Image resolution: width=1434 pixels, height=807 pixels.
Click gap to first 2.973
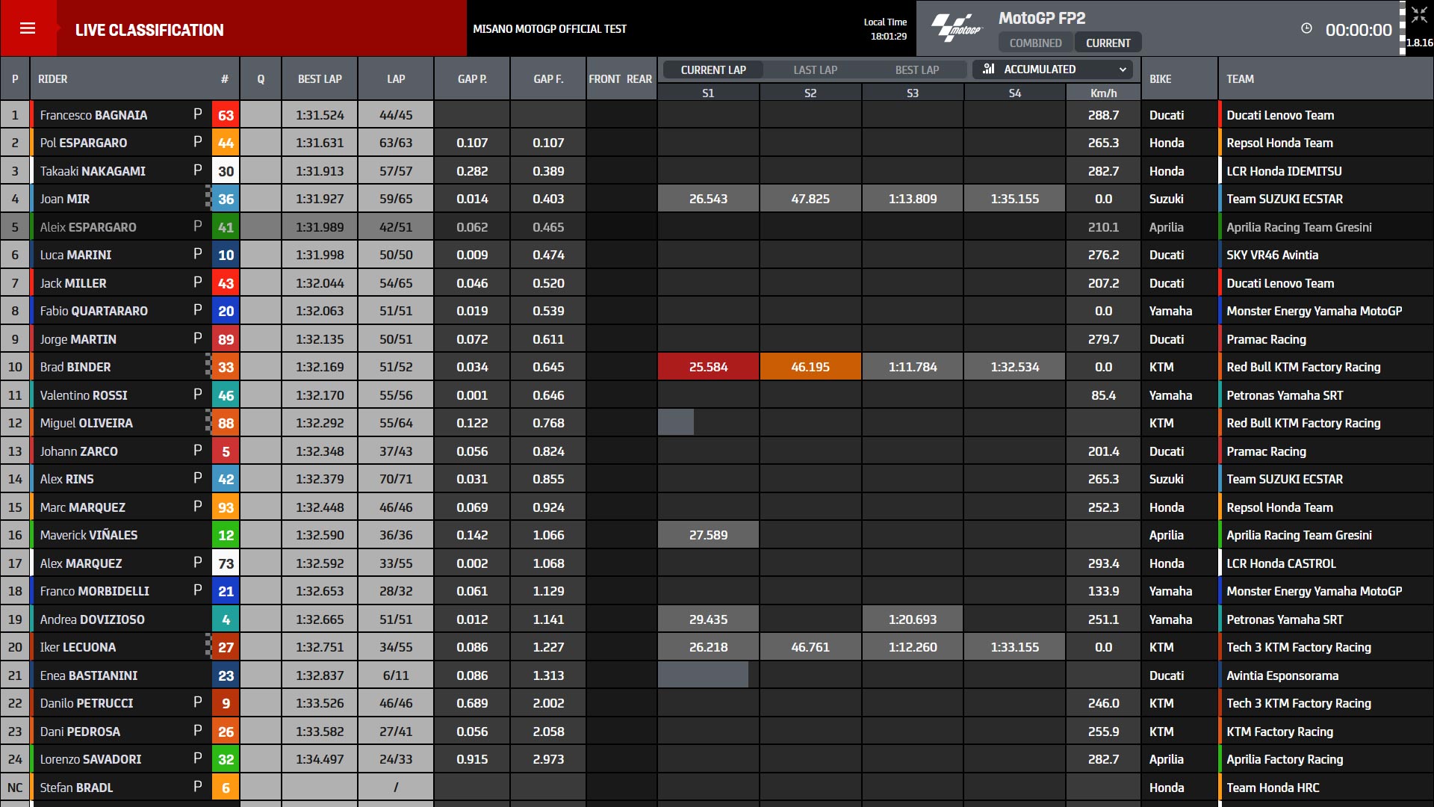coord(548,759)
